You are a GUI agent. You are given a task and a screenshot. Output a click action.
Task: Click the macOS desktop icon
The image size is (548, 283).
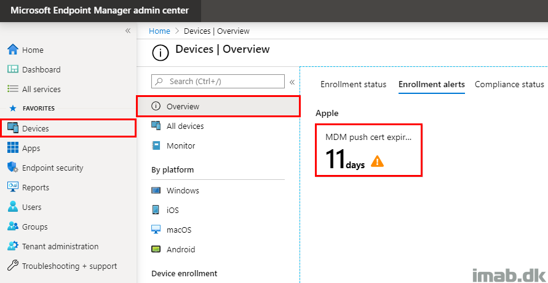tap(156, 230)
